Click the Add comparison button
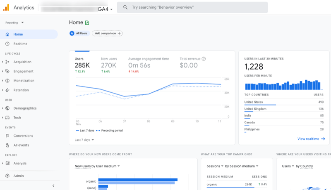Image resolution: width=331 pixels, height=190 pixels. tap(107, 34)
